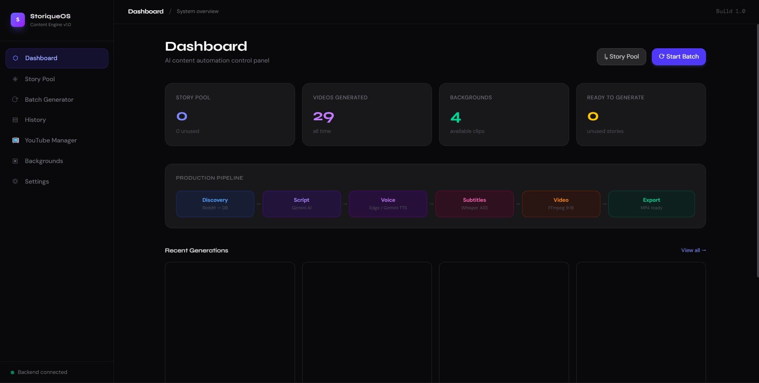This screenshot has width=759, height=383.
Task: Click the AI content automation subtitle
Action: (x=217, y=61)
